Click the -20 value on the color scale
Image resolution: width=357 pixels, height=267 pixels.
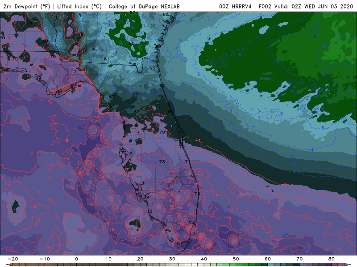[x=12, y=259]
